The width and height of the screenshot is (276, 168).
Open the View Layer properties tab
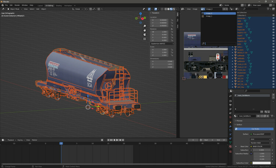(x=230, y=109)
